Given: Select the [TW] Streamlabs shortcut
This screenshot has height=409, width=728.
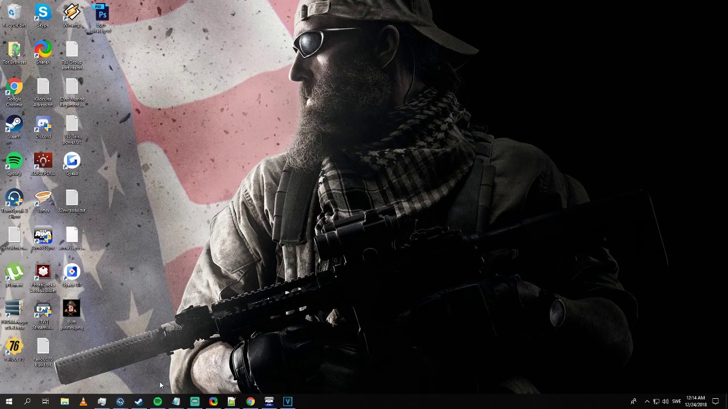Looking at the screenshot, I should pyautogui.click(x=43, y=316).
